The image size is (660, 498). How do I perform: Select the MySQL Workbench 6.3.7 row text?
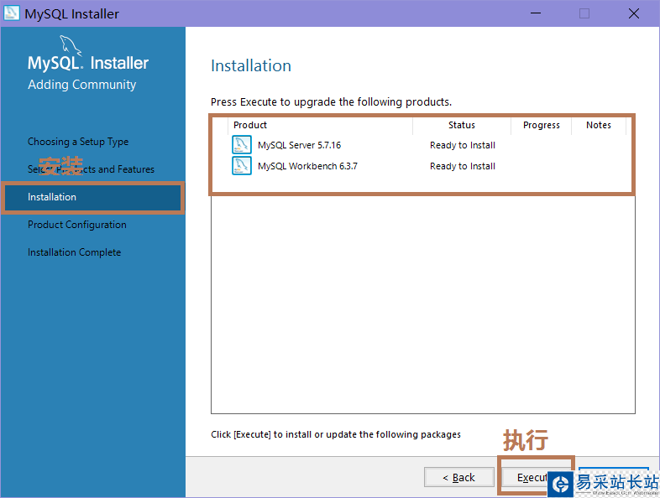(307, 166)
